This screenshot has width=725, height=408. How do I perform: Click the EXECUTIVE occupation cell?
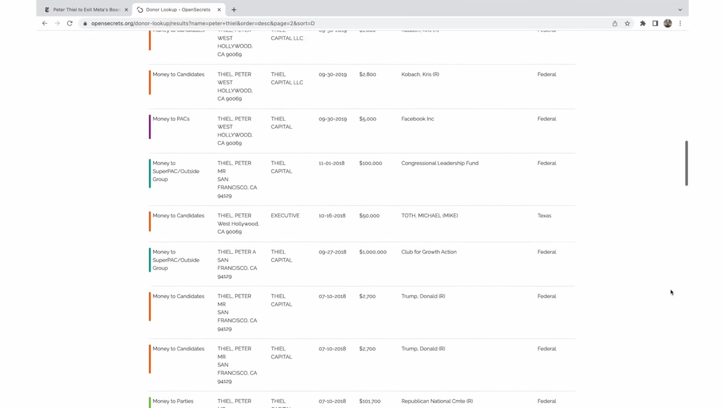coord(285,216)
